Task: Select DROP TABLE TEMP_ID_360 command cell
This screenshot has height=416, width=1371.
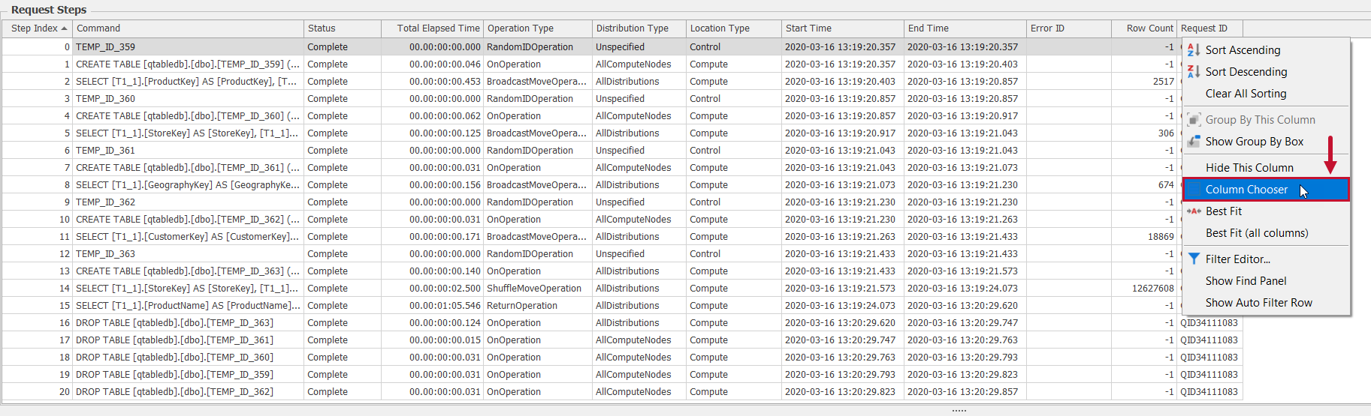Action: point(188,358)
